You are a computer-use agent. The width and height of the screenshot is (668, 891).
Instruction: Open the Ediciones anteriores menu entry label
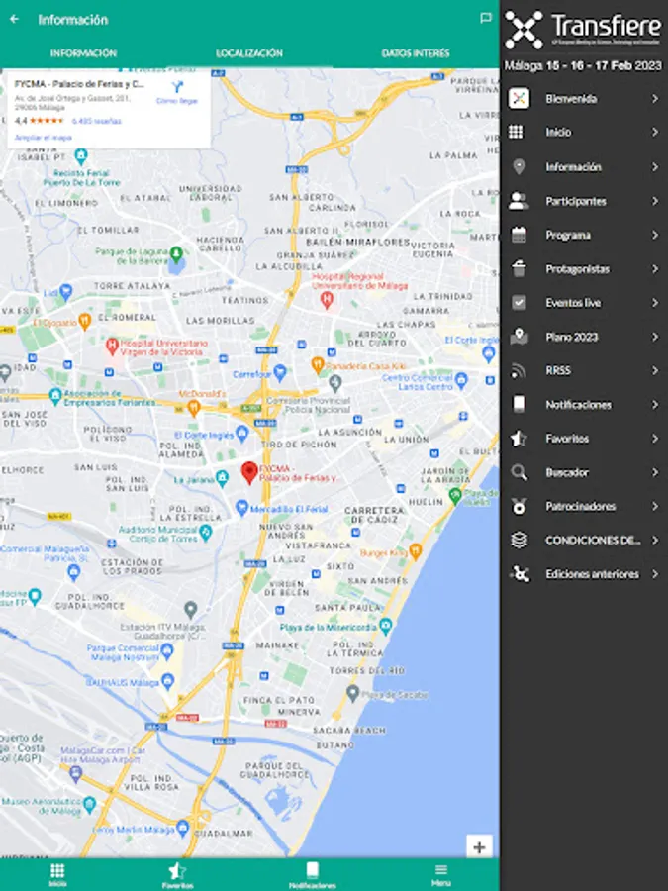pyautogui.click(x=593, y=574)
